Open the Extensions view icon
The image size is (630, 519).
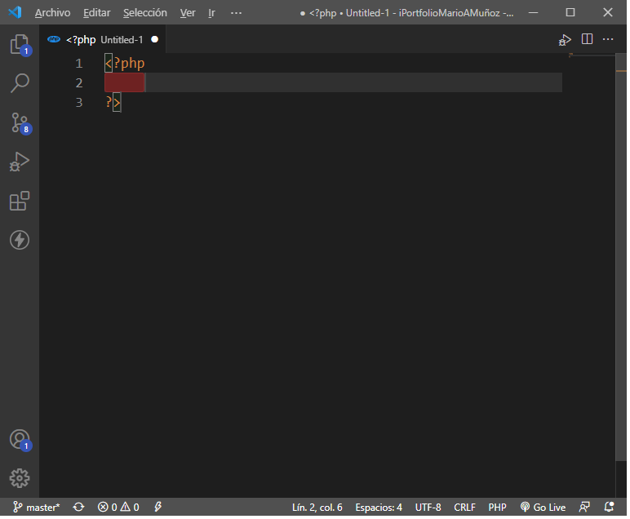click(x=20, y=201)
